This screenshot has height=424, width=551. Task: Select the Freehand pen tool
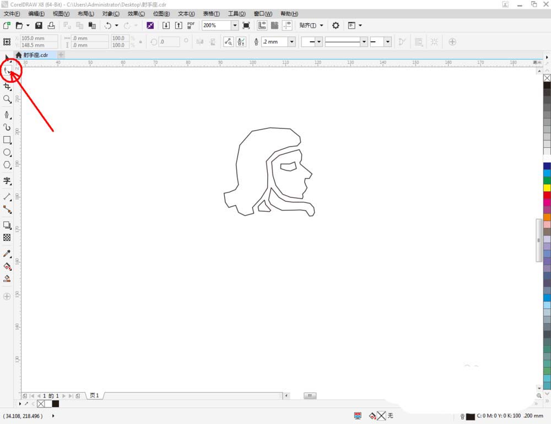click(7, 115)
